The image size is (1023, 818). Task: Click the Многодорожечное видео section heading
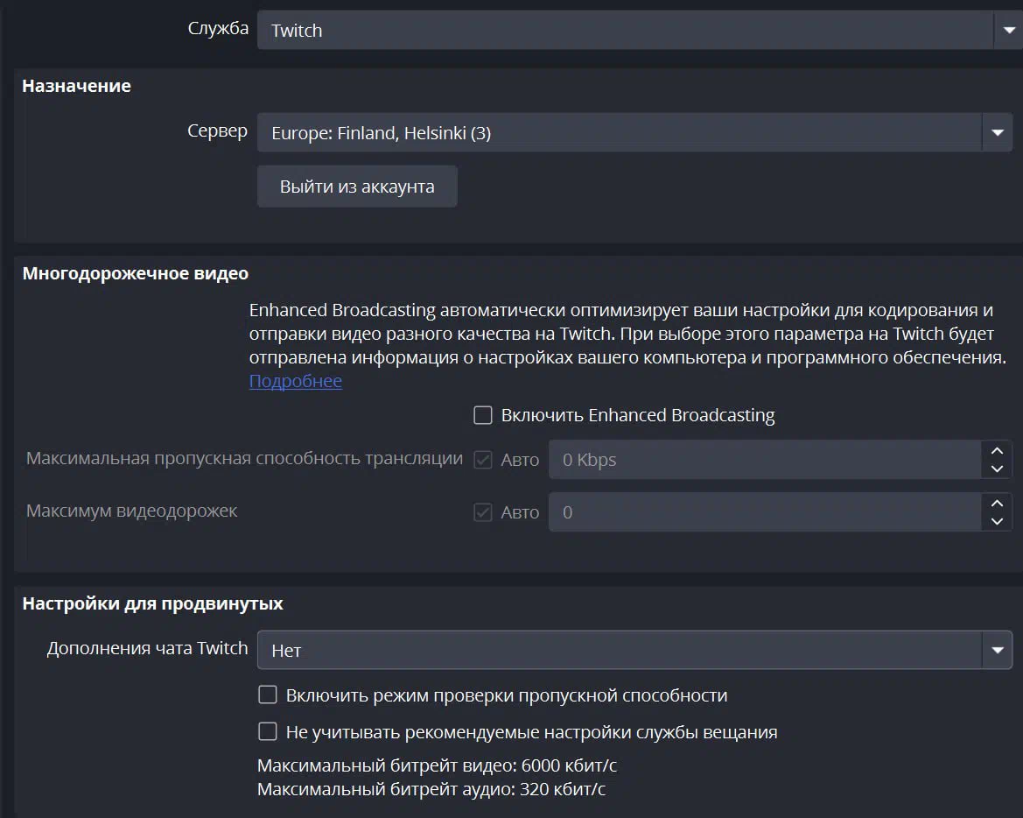pos(135,273)
